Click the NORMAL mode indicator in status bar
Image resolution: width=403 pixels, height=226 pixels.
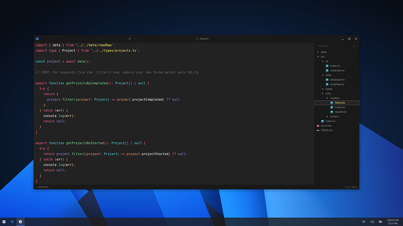click(x=43, y=187)
